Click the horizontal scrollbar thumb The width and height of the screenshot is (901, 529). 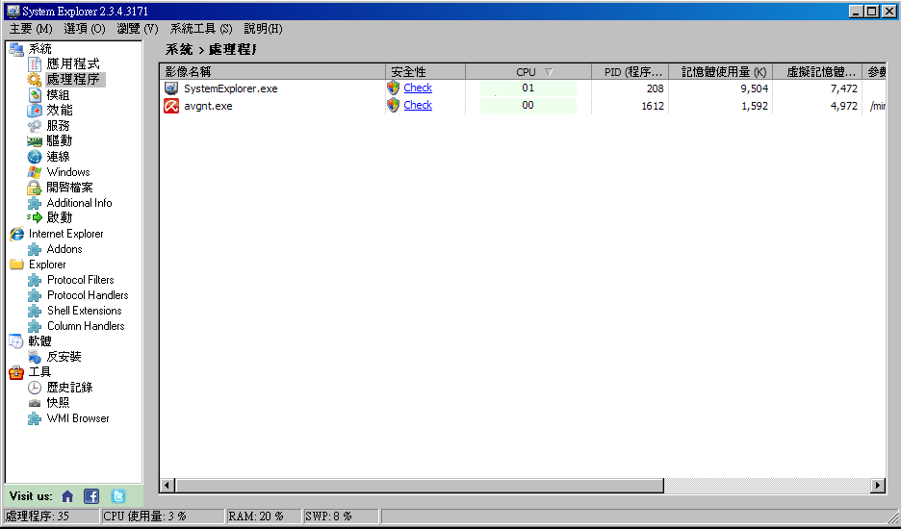click(420, 486)
